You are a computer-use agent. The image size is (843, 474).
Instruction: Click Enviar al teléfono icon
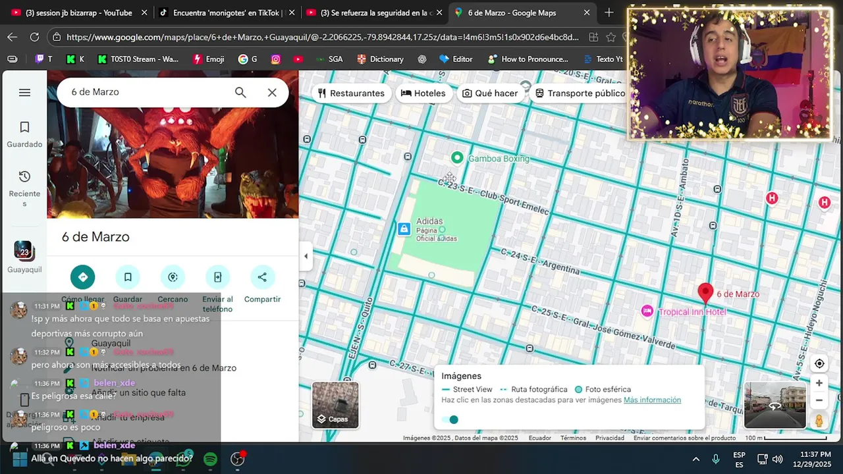click(x=217, y=277)
